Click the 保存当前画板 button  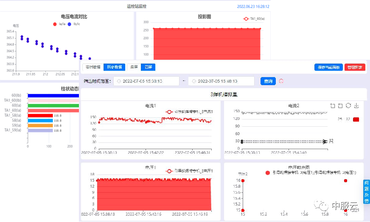328,67
